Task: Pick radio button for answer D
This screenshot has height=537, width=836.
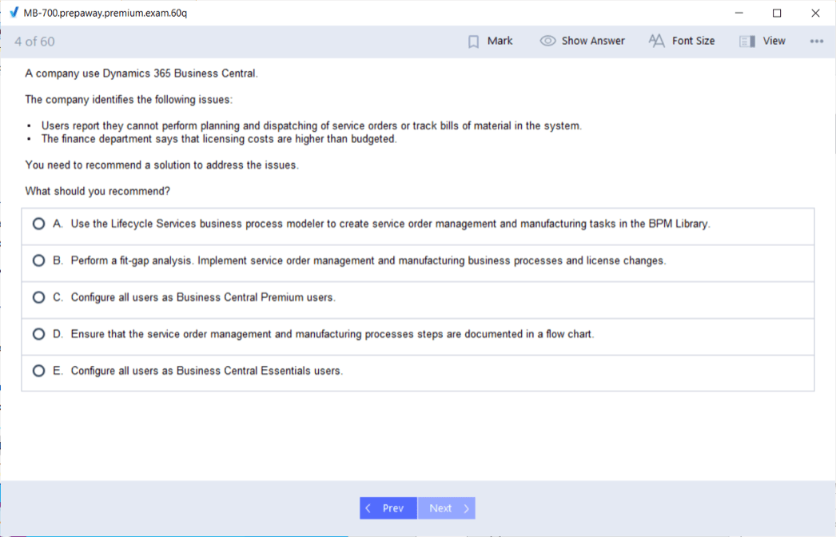Action: pyautogui.click(x=38, y=334)
